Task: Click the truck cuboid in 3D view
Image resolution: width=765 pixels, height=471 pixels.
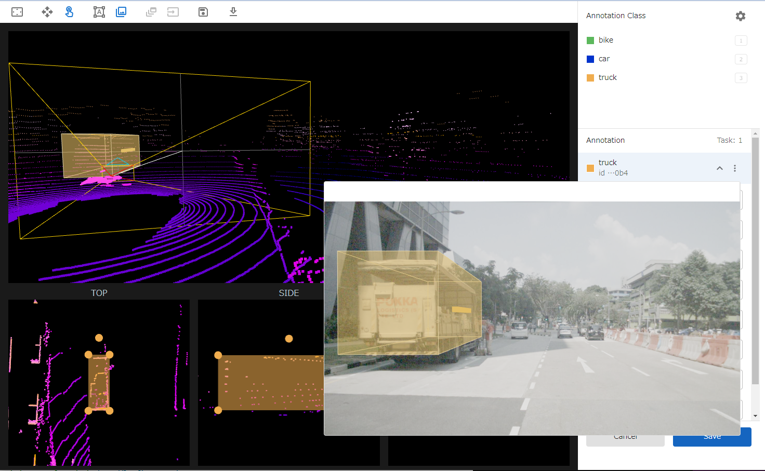Action: click(x=101, y=156)
